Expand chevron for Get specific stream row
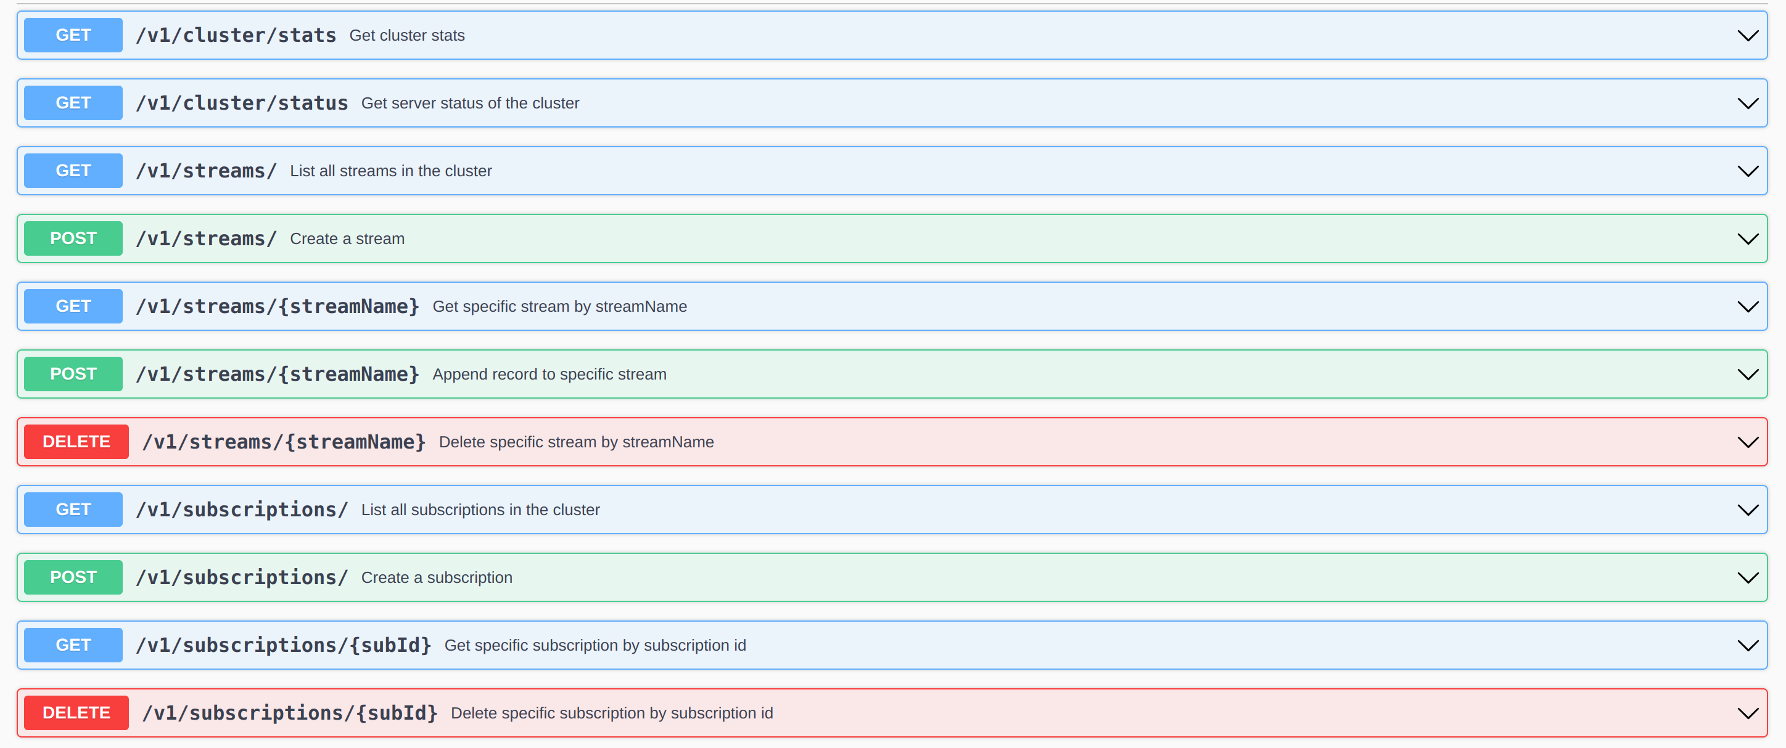1786x748 pixels. click(1747, 307)
